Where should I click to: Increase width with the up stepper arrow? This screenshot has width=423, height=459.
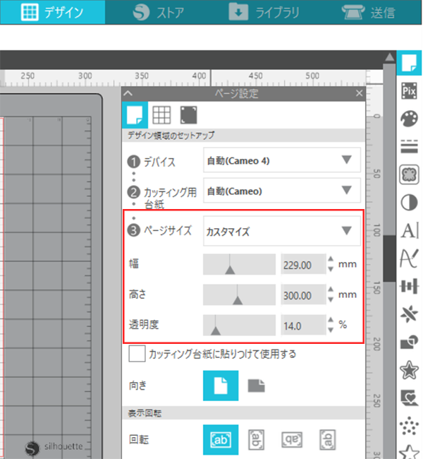tap(331, 259)
